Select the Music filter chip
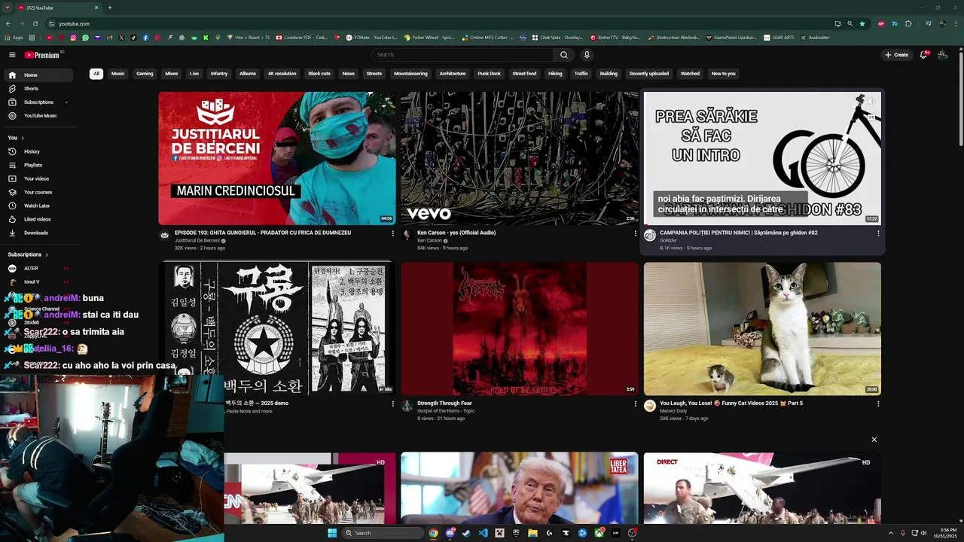Viewport: 964px width, 542px height. pyautogui.click(x=118, y=74)
